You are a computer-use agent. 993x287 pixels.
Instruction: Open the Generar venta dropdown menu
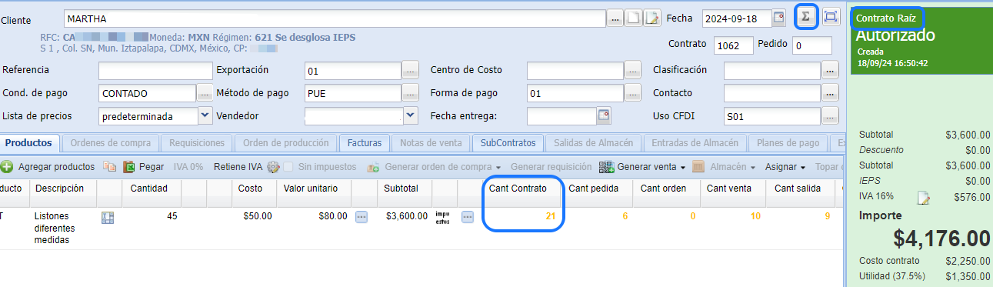[x=683, y=167]
